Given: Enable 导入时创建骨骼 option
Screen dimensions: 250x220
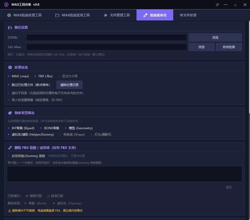Looking at the screenshot, I should pos(35,100).
